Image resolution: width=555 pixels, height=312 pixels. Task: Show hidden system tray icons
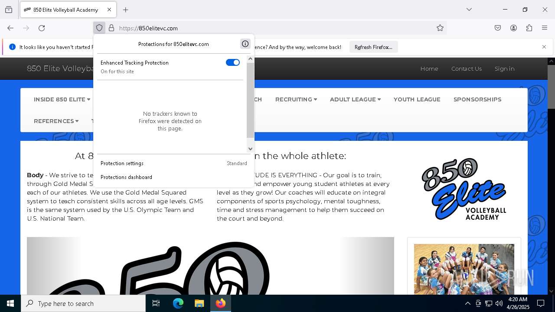467,303
